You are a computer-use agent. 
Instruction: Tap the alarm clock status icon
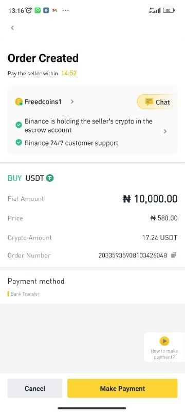point(29,10)
